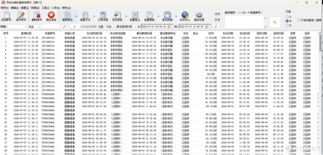Click the magnifier after the end date
The image size is (323, 155).
(216, 27)
